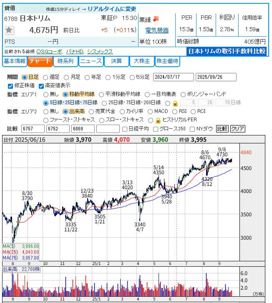
Task: Click the favorite star icon
Action: [x=10, y=30]
